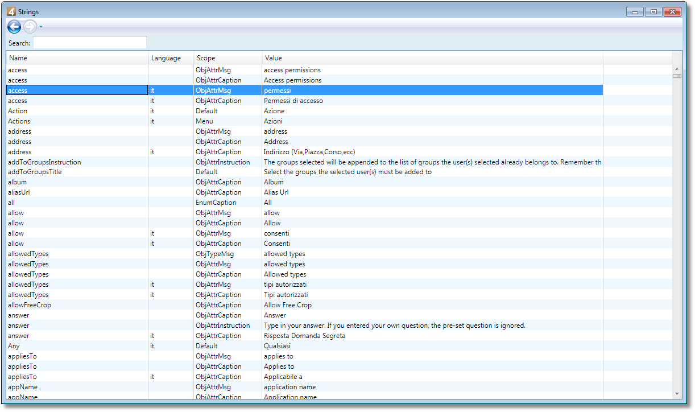Select the 'access permissions' value cell
This screenshot has width=695, height=412.
click(x=432, y=70)
